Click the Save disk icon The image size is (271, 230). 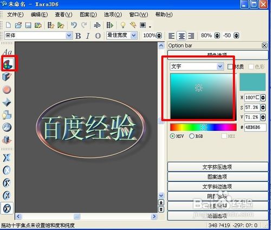(28, 25)
